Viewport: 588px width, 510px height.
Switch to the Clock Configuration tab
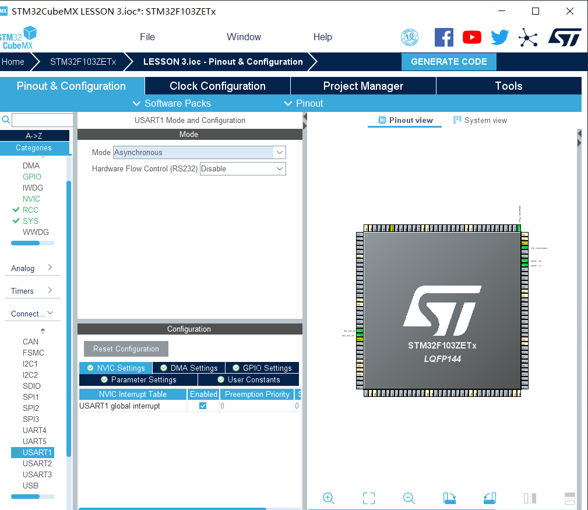(x=217, y=86)
